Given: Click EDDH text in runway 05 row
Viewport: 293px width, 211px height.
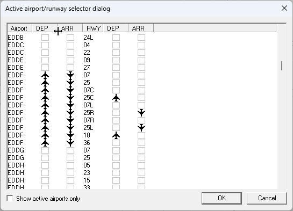Looking at the screenshot, I should [x=16, y=165].
